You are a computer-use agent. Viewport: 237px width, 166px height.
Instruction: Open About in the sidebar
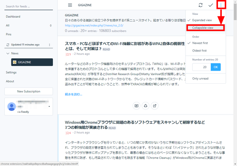10,82
